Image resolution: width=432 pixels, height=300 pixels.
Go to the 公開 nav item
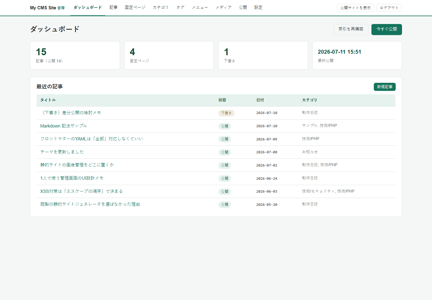(x=243, y=7)
